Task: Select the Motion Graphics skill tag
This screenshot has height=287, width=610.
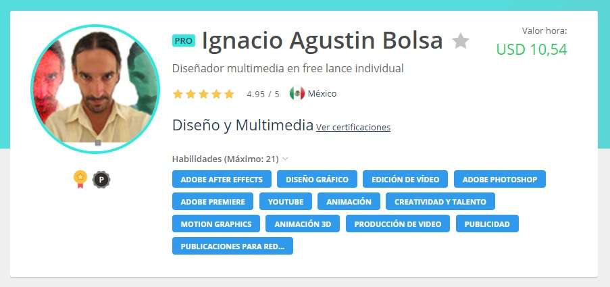Action: [216, 224]
